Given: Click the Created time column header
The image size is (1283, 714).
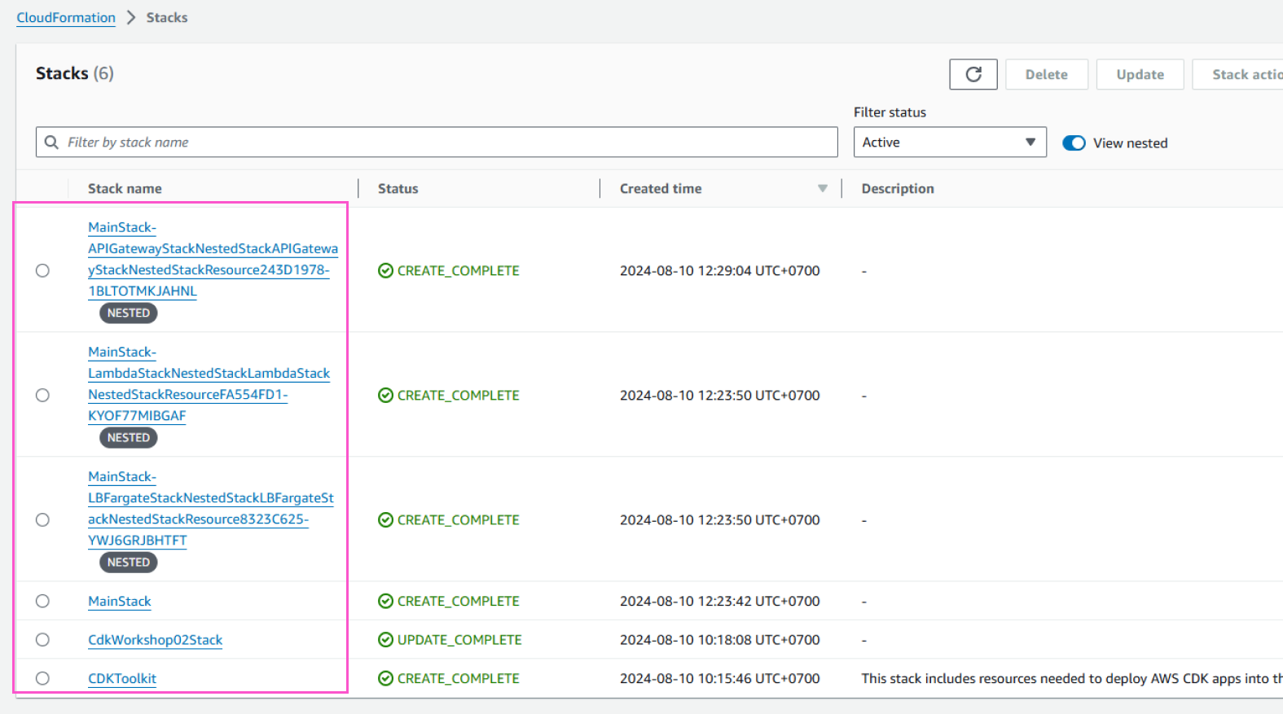Looking at the screenshot, I should (661, 188).
